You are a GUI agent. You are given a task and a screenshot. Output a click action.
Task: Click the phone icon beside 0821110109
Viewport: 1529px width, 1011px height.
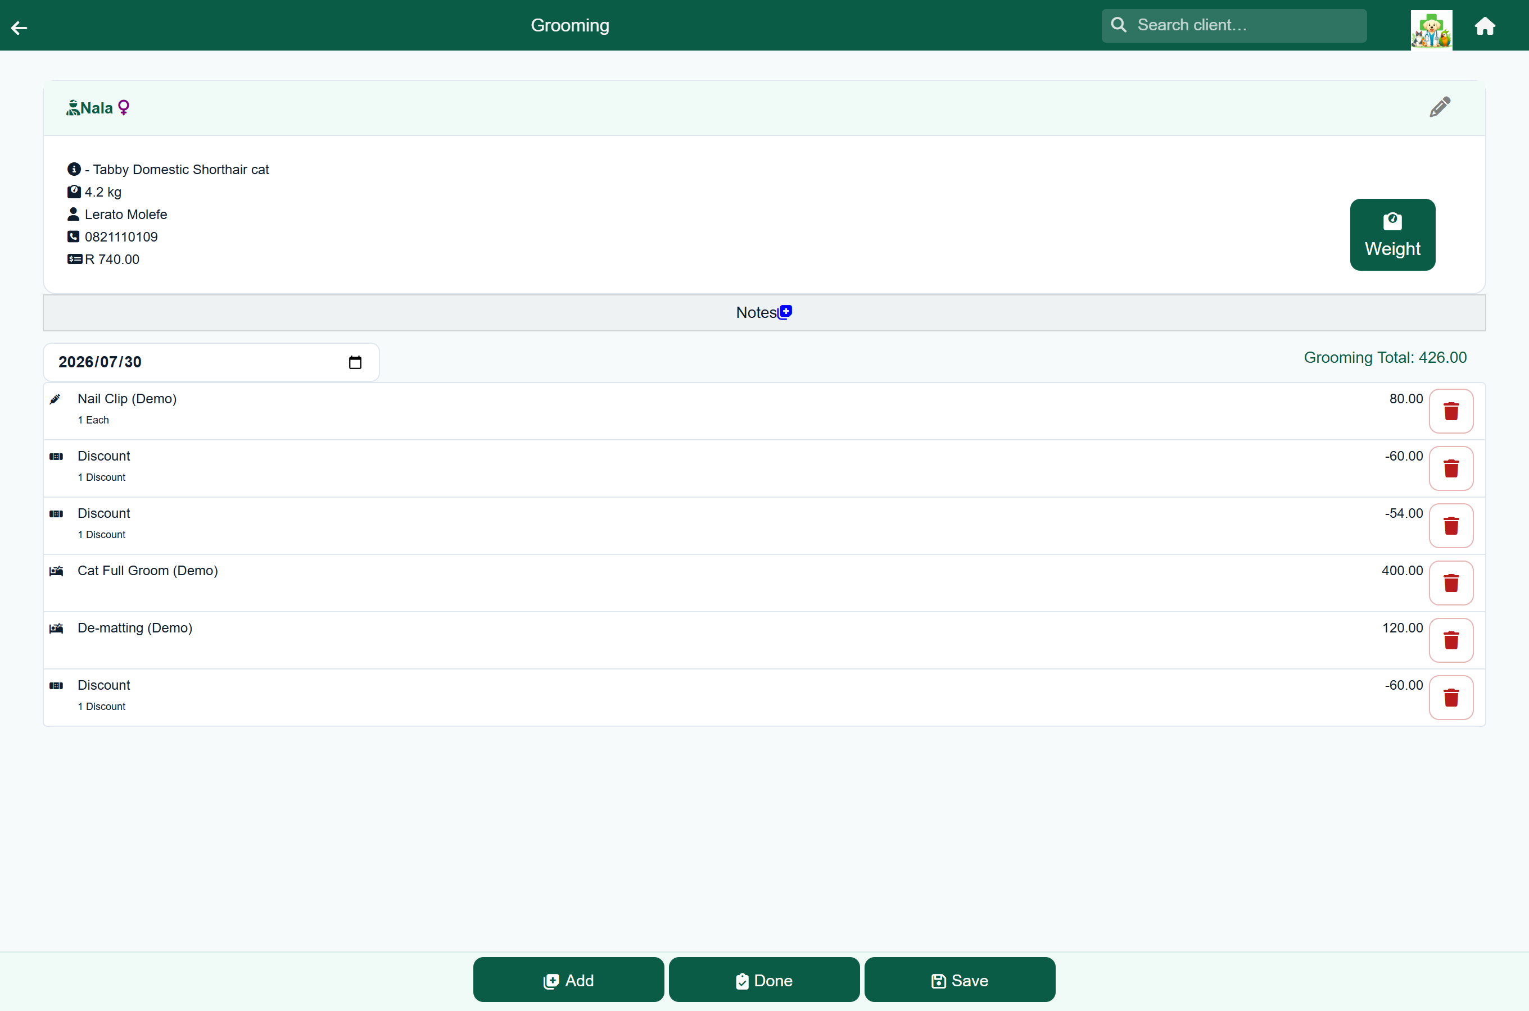tap(74, 236)
